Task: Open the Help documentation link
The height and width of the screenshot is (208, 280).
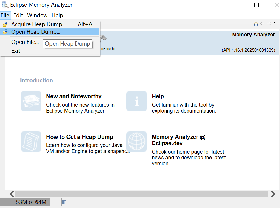Action: coord(158,96)
